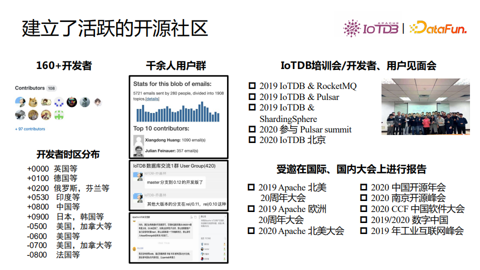The width and height of the screenshot is (480, 270).
Task: Click the '+0530 印度等' timezone row
Action: 53,197
